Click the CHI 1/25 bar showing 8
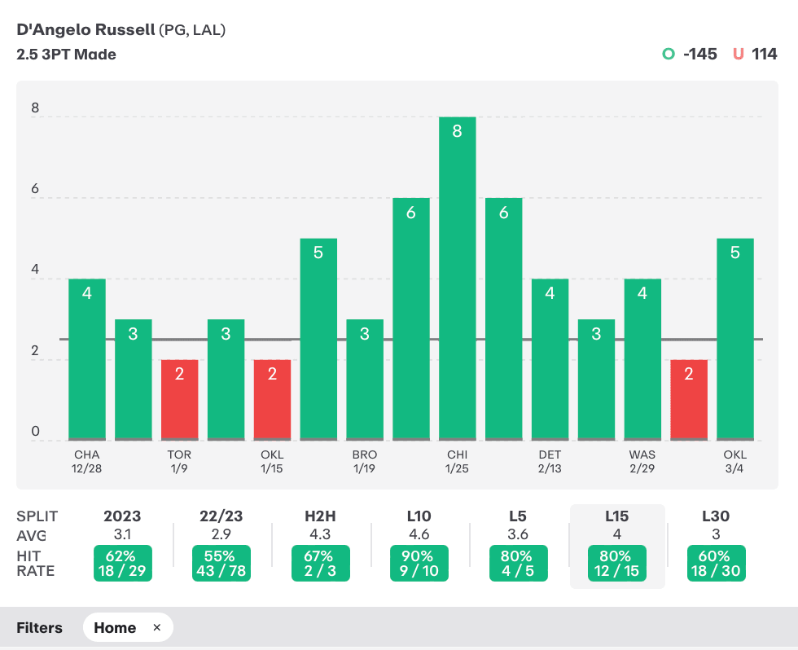This screenshot has height=650, width=798. (x=458, y=279)
